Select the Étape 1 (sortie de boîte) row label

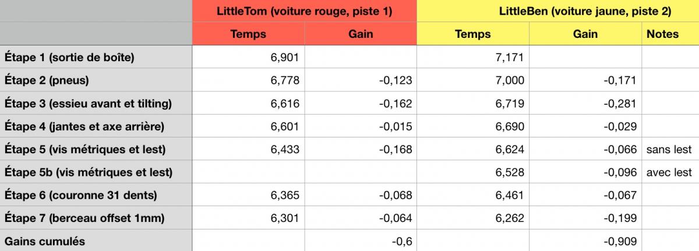point(69,57)
